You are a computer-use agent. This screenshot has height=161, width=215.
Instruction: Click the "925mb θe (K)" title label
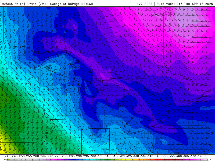tap(13, 4)
